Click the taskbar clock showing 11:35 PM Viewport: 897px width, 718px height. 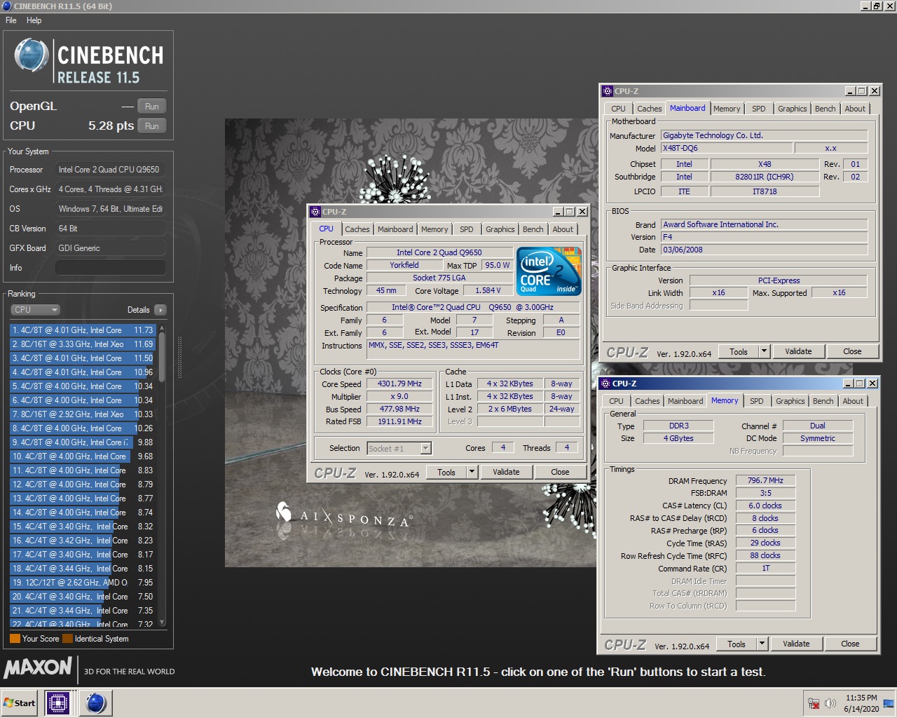point(861,703)
